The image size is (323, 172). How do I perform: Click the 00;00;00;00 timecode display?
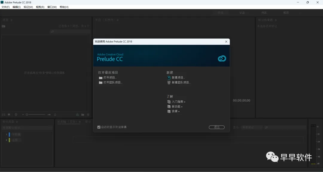click(x=241, y=101)
